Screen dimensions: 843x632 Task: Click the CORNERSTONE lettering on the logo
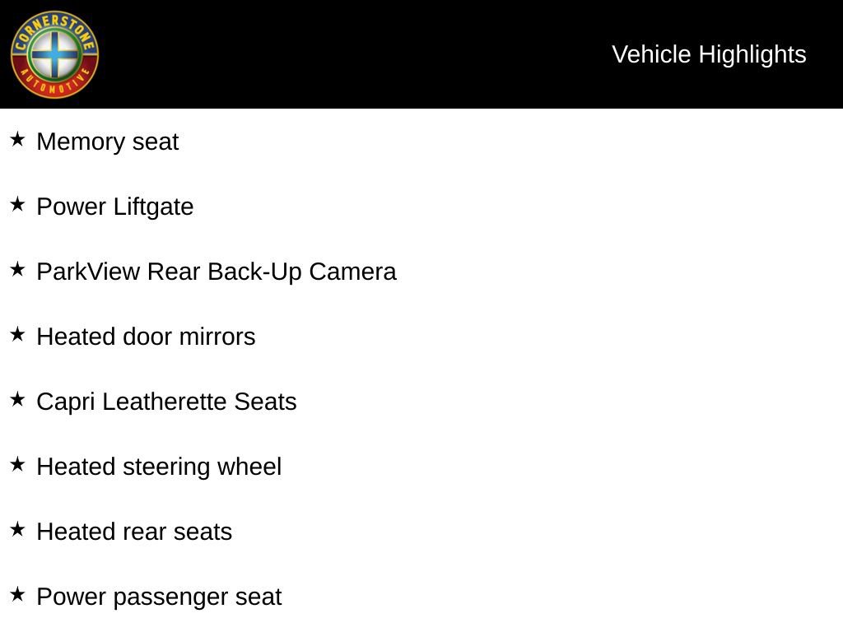coord(54,22)
